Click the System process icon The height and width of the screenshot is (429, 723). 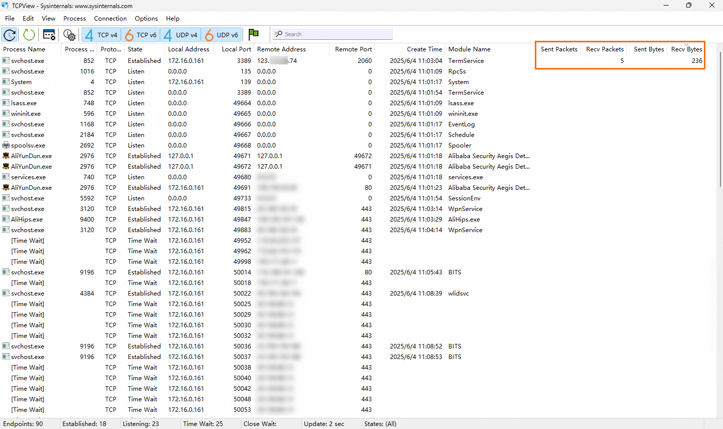[6, 82]
